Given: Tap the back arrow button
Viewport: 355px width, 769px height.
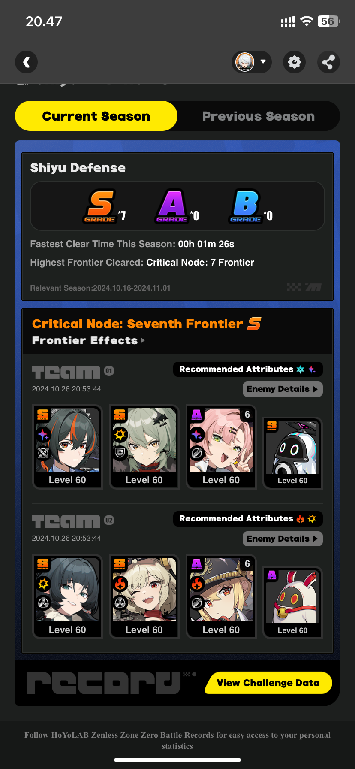Looking at the screenshot, I should (x=27, y=62).
